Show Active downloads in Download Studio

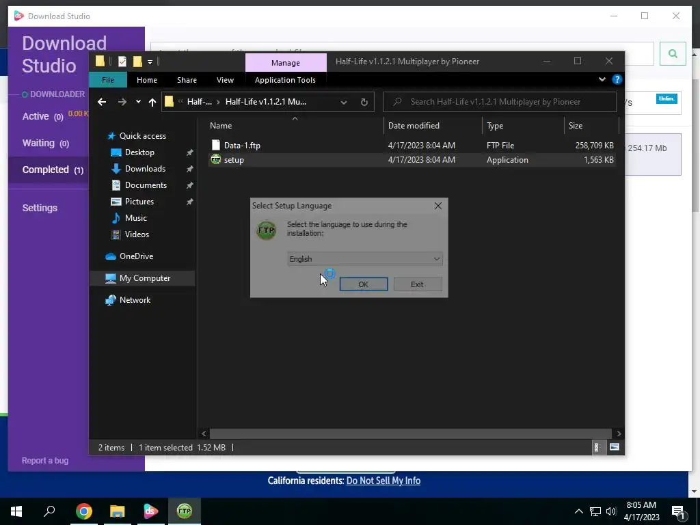pyautogui.click(x=43, y=116)
